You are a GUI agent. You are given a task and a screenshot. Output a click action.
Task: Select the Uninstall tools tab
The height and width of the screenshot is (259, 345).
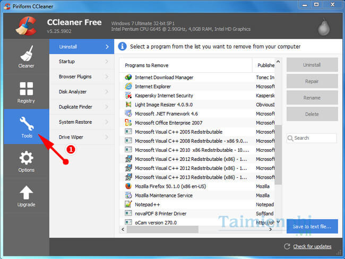pos(82,47)
